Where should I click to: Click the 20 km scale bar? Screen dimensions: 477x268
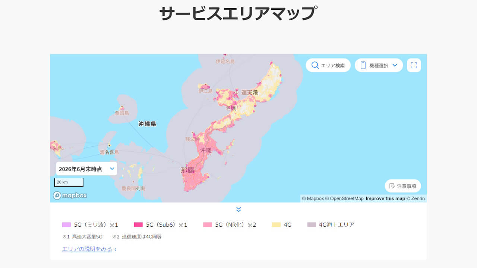point(69,182)
